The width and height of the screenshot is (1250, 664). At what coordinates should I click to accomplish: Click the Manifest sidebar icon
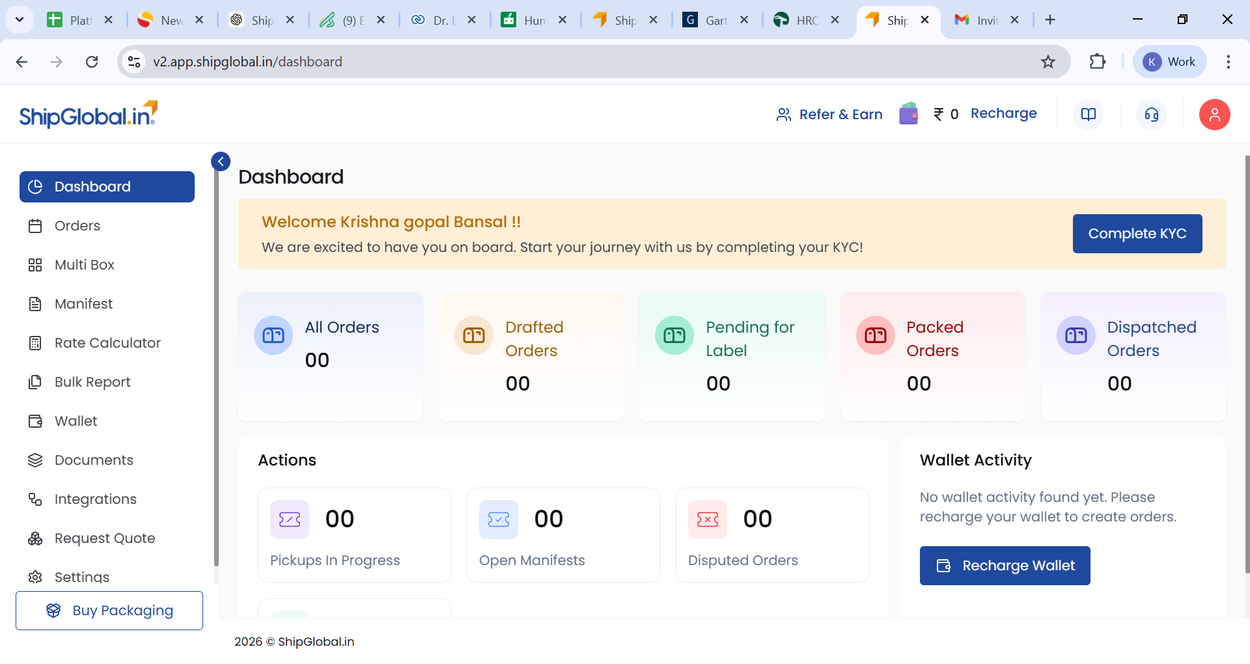[x=36, y=303]
